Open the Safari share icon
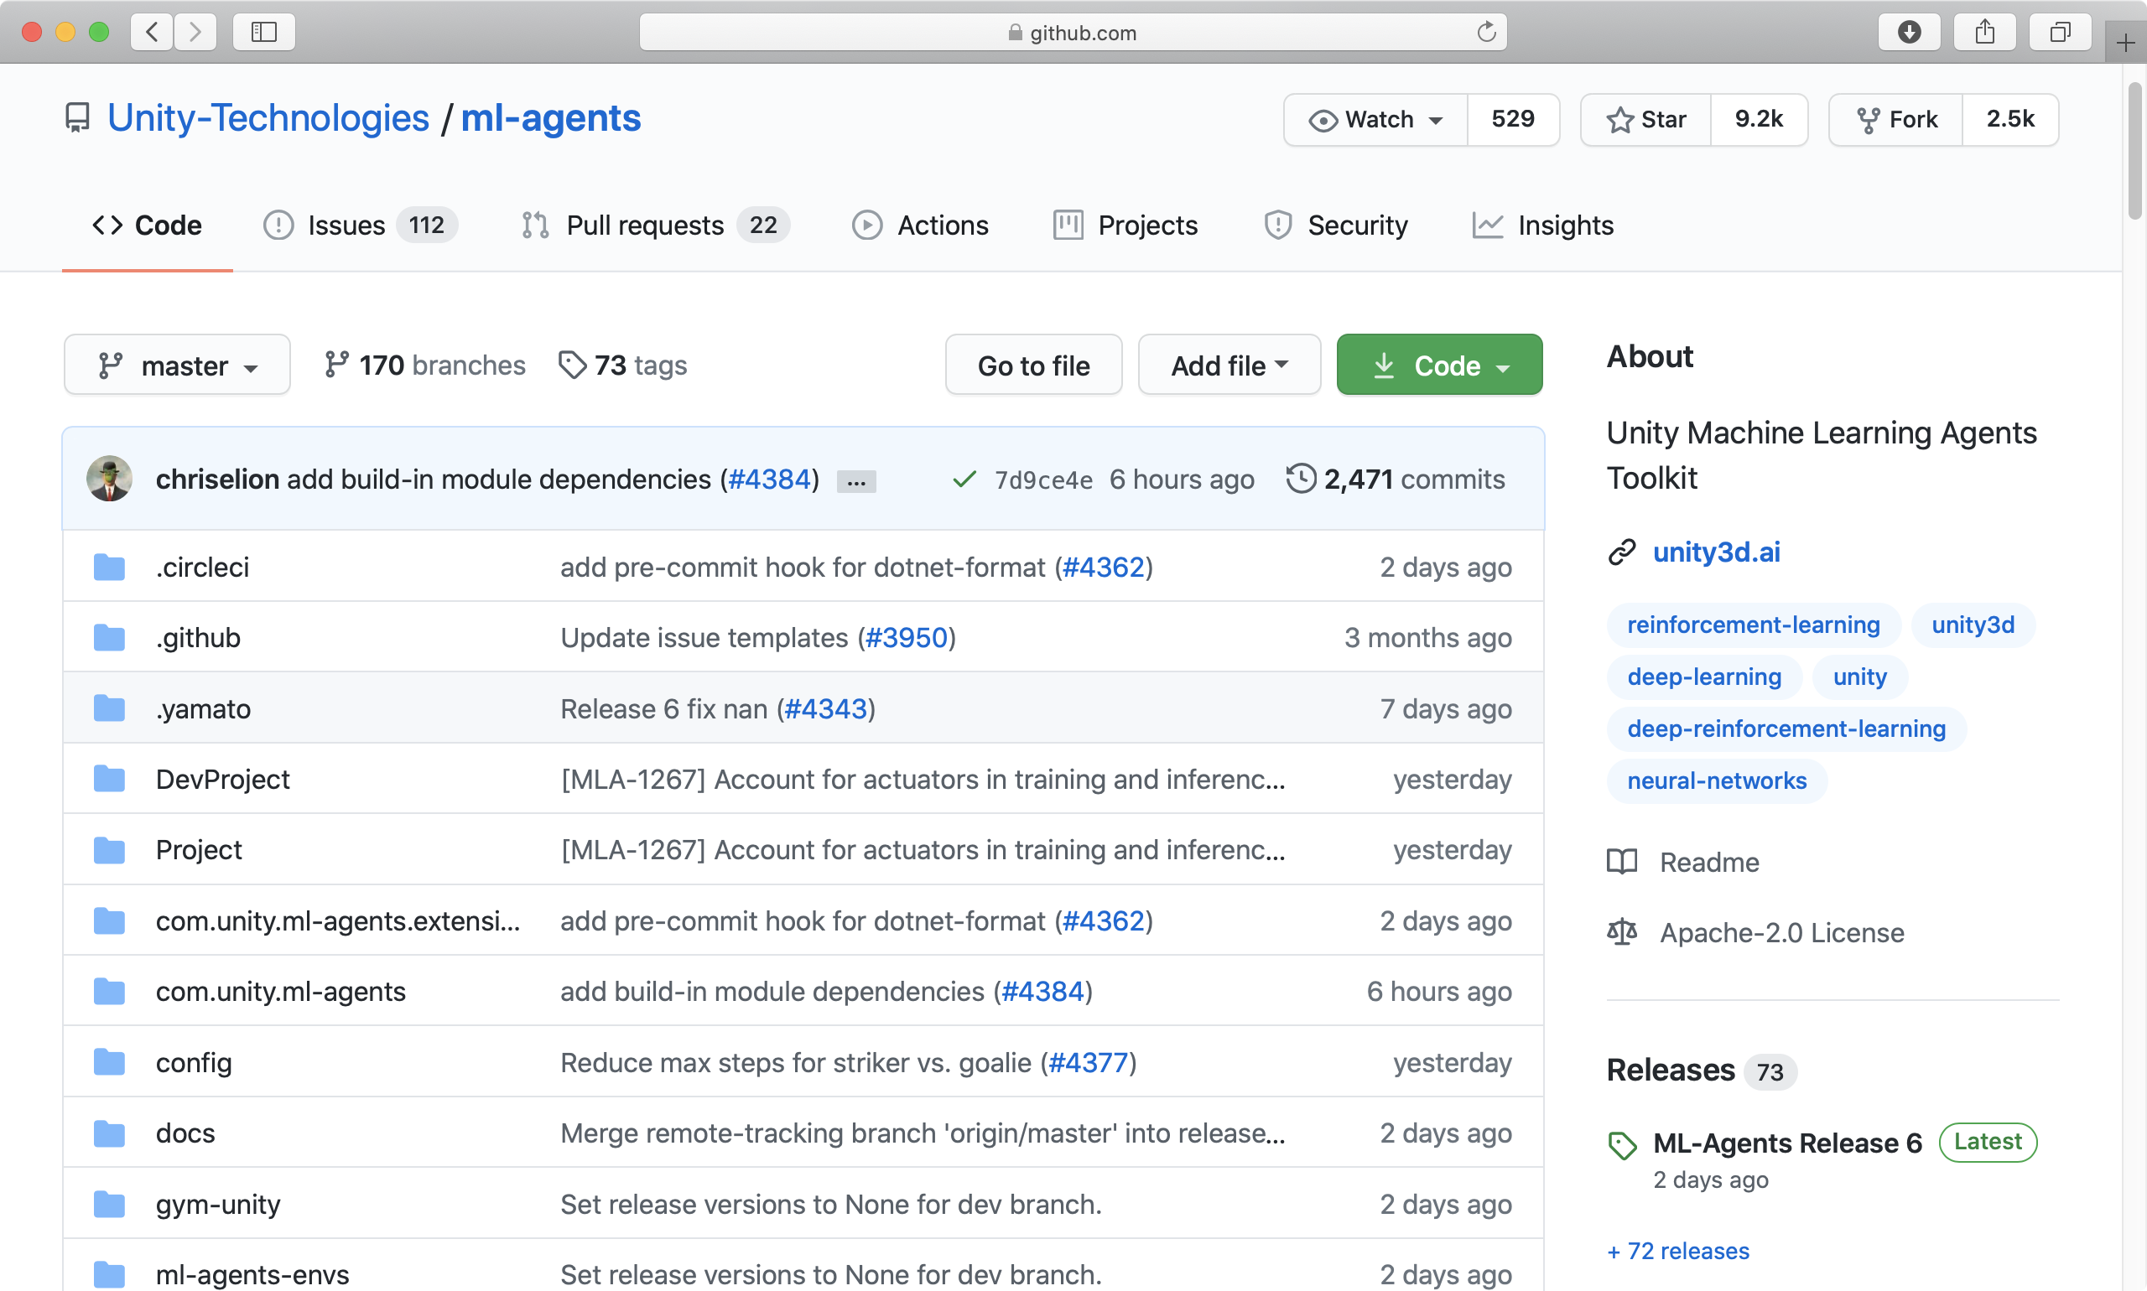This screenshot has width=2147, height=1291. [1984, 32]
